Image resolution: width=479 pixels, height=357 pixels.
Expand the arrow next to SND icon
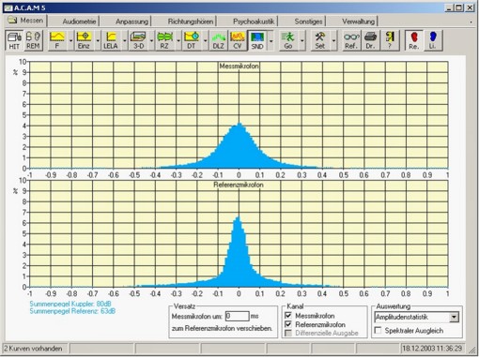[x=271, y=40]
